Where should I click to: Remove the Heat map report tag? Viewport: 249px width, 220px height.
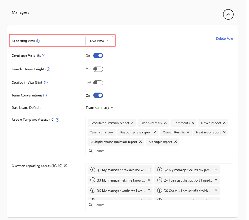click(x=224, y=132)
